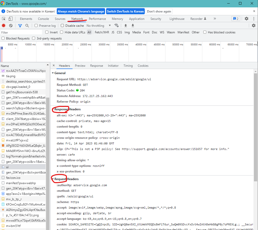Select the tia.png request row
The height and width of the screenshot is (230, 258).
click(23, 76)
